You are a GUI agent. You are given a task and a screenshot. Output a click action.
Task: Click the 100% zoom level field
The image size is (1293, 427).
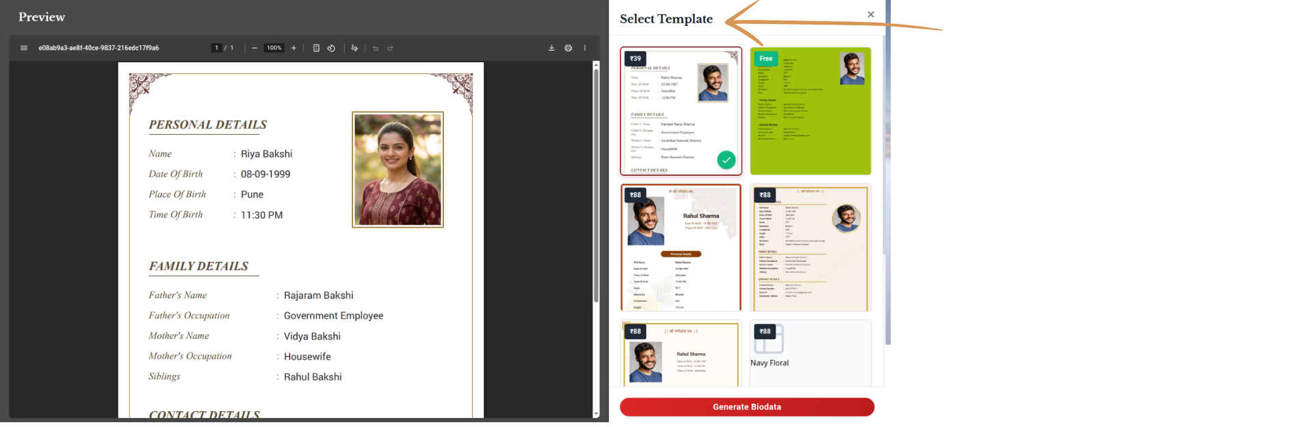[274, 48]
